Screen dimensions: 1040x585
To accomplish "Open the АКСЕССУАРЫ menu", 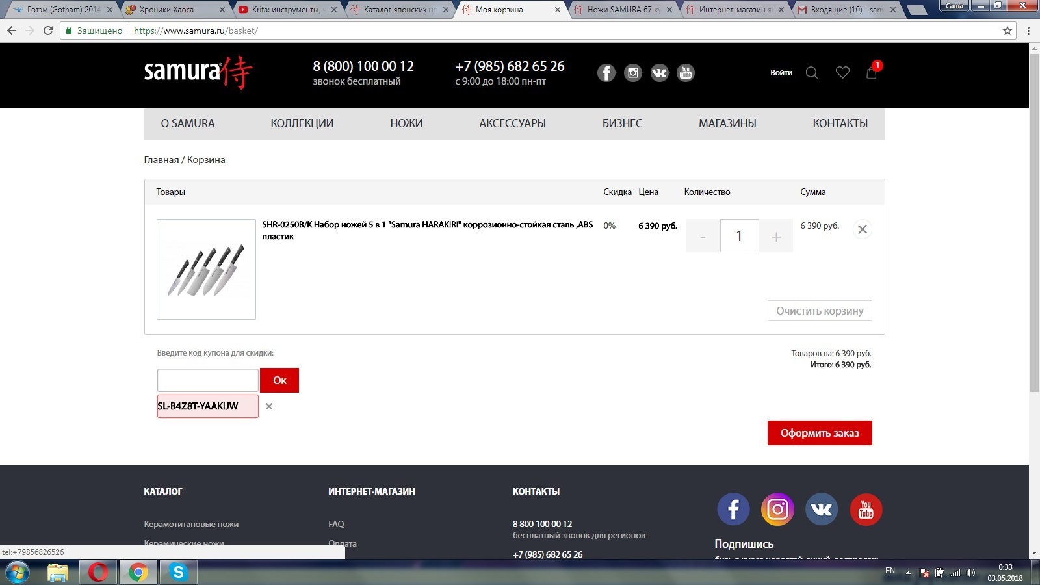I will pyautogui.click(x=512, y=123).
